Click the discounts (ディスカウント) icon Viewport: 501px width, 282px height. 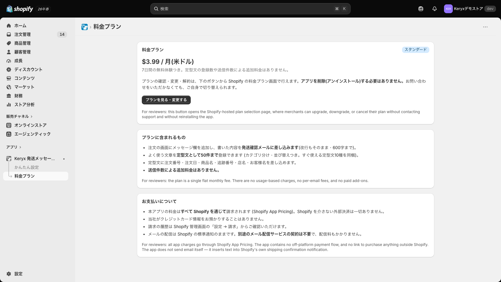9,70
